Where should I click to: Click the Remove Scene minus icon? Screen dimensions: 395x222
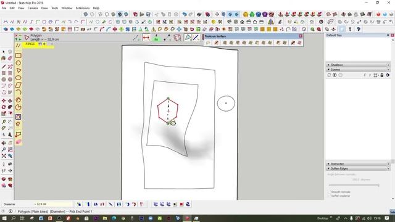tap(340, 75)
